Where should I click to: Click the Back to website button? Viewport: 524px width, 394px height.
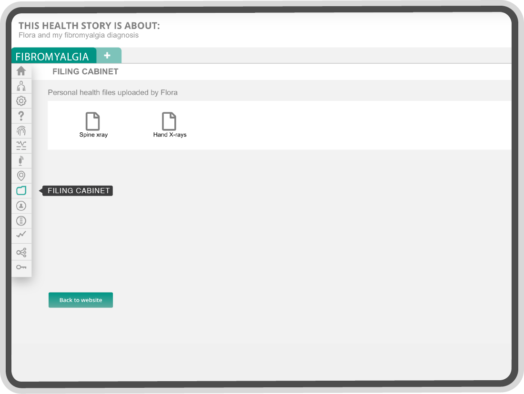point(81,300)
